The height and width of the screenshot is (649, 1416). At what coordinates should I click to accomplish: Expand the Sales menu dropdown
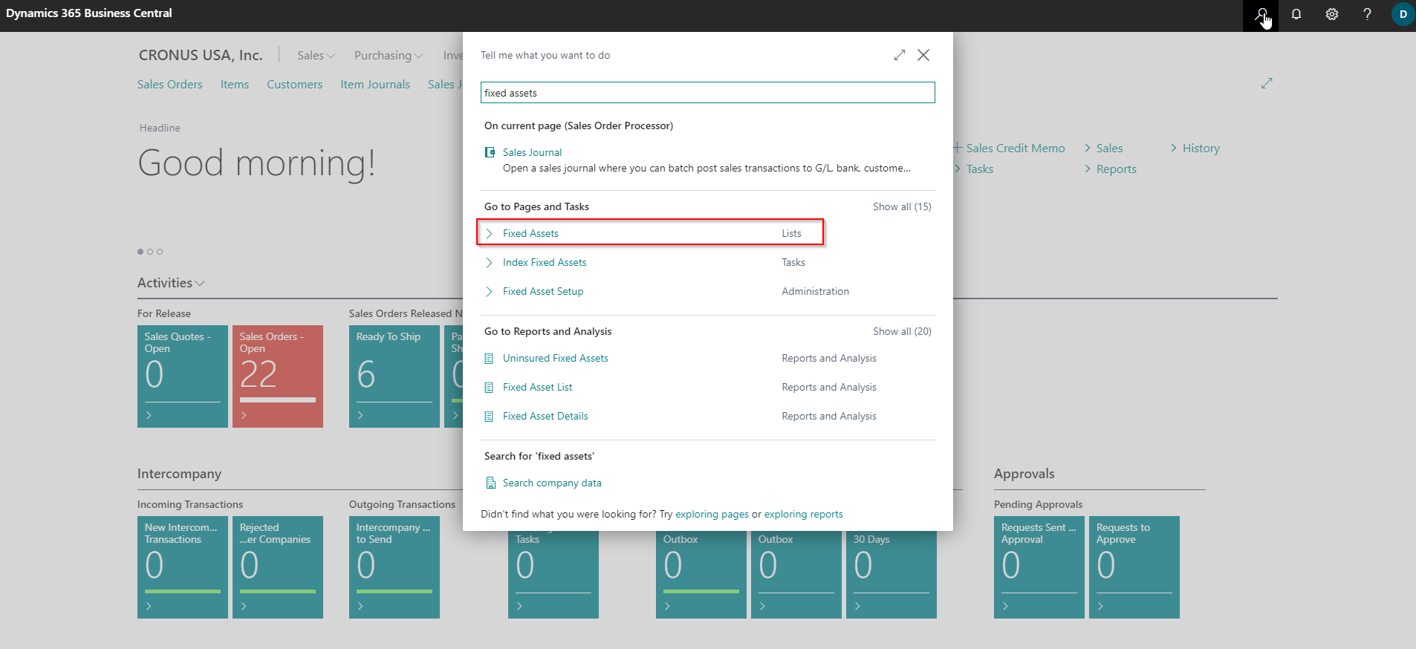pyautogui.click(x=316, y=55)
